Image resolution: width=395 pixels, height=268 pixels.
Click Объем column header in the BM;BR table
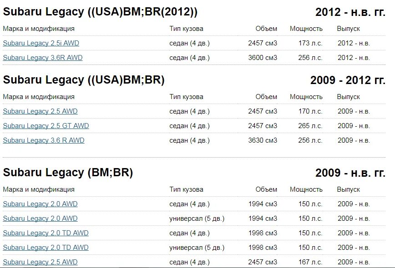coord(266,189)
